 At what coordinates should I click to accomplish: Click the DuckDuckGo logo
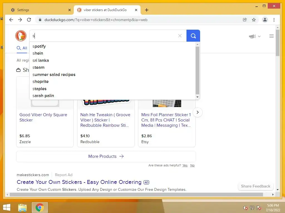[21, 36]
